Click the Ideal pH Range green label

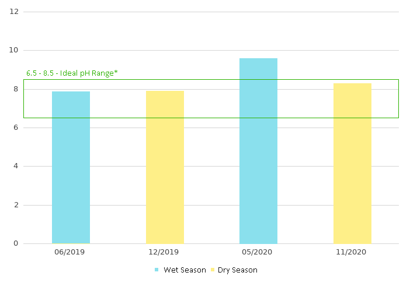coord(72,73)
